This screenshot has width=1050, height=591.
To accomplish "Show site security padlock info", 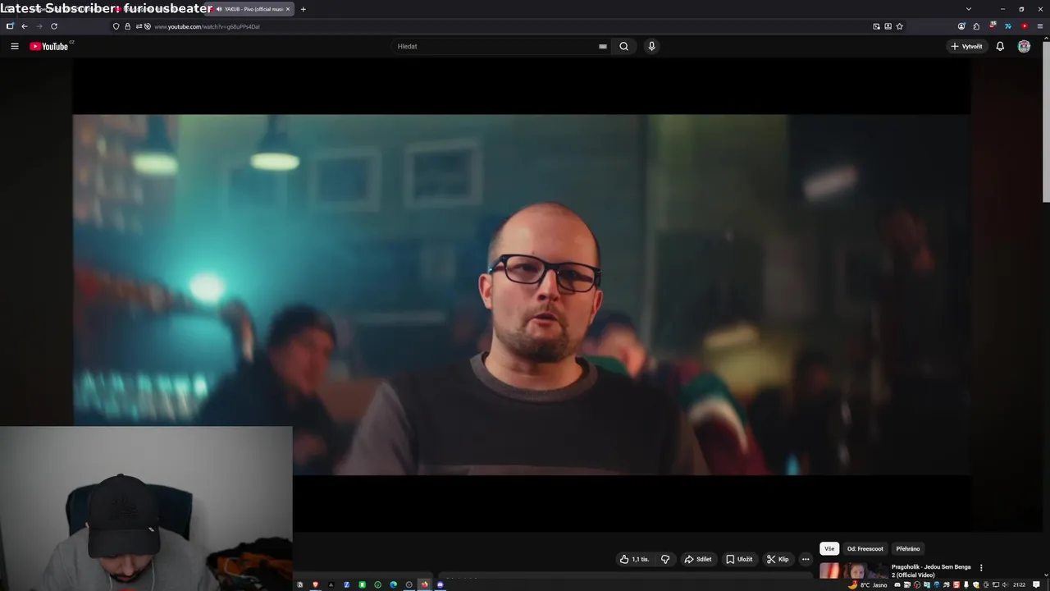I will [x=127, y=26].
